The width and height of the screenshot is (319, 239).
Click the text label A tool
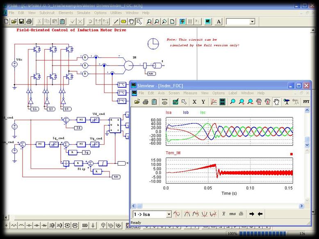click(219, 22)
